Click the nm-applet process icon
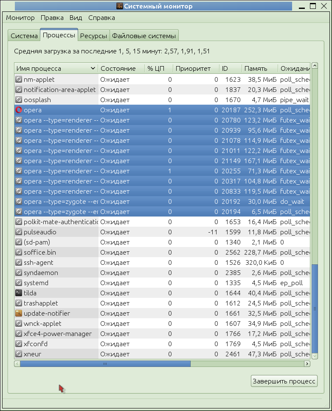 click(x=19, y=79)
